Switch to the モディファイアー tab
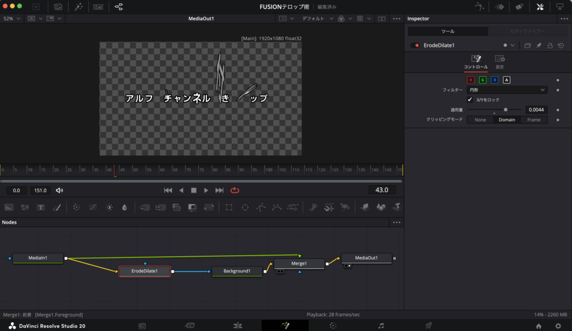The height and width of the screenshot is (331, 572). tap(527, 31)
